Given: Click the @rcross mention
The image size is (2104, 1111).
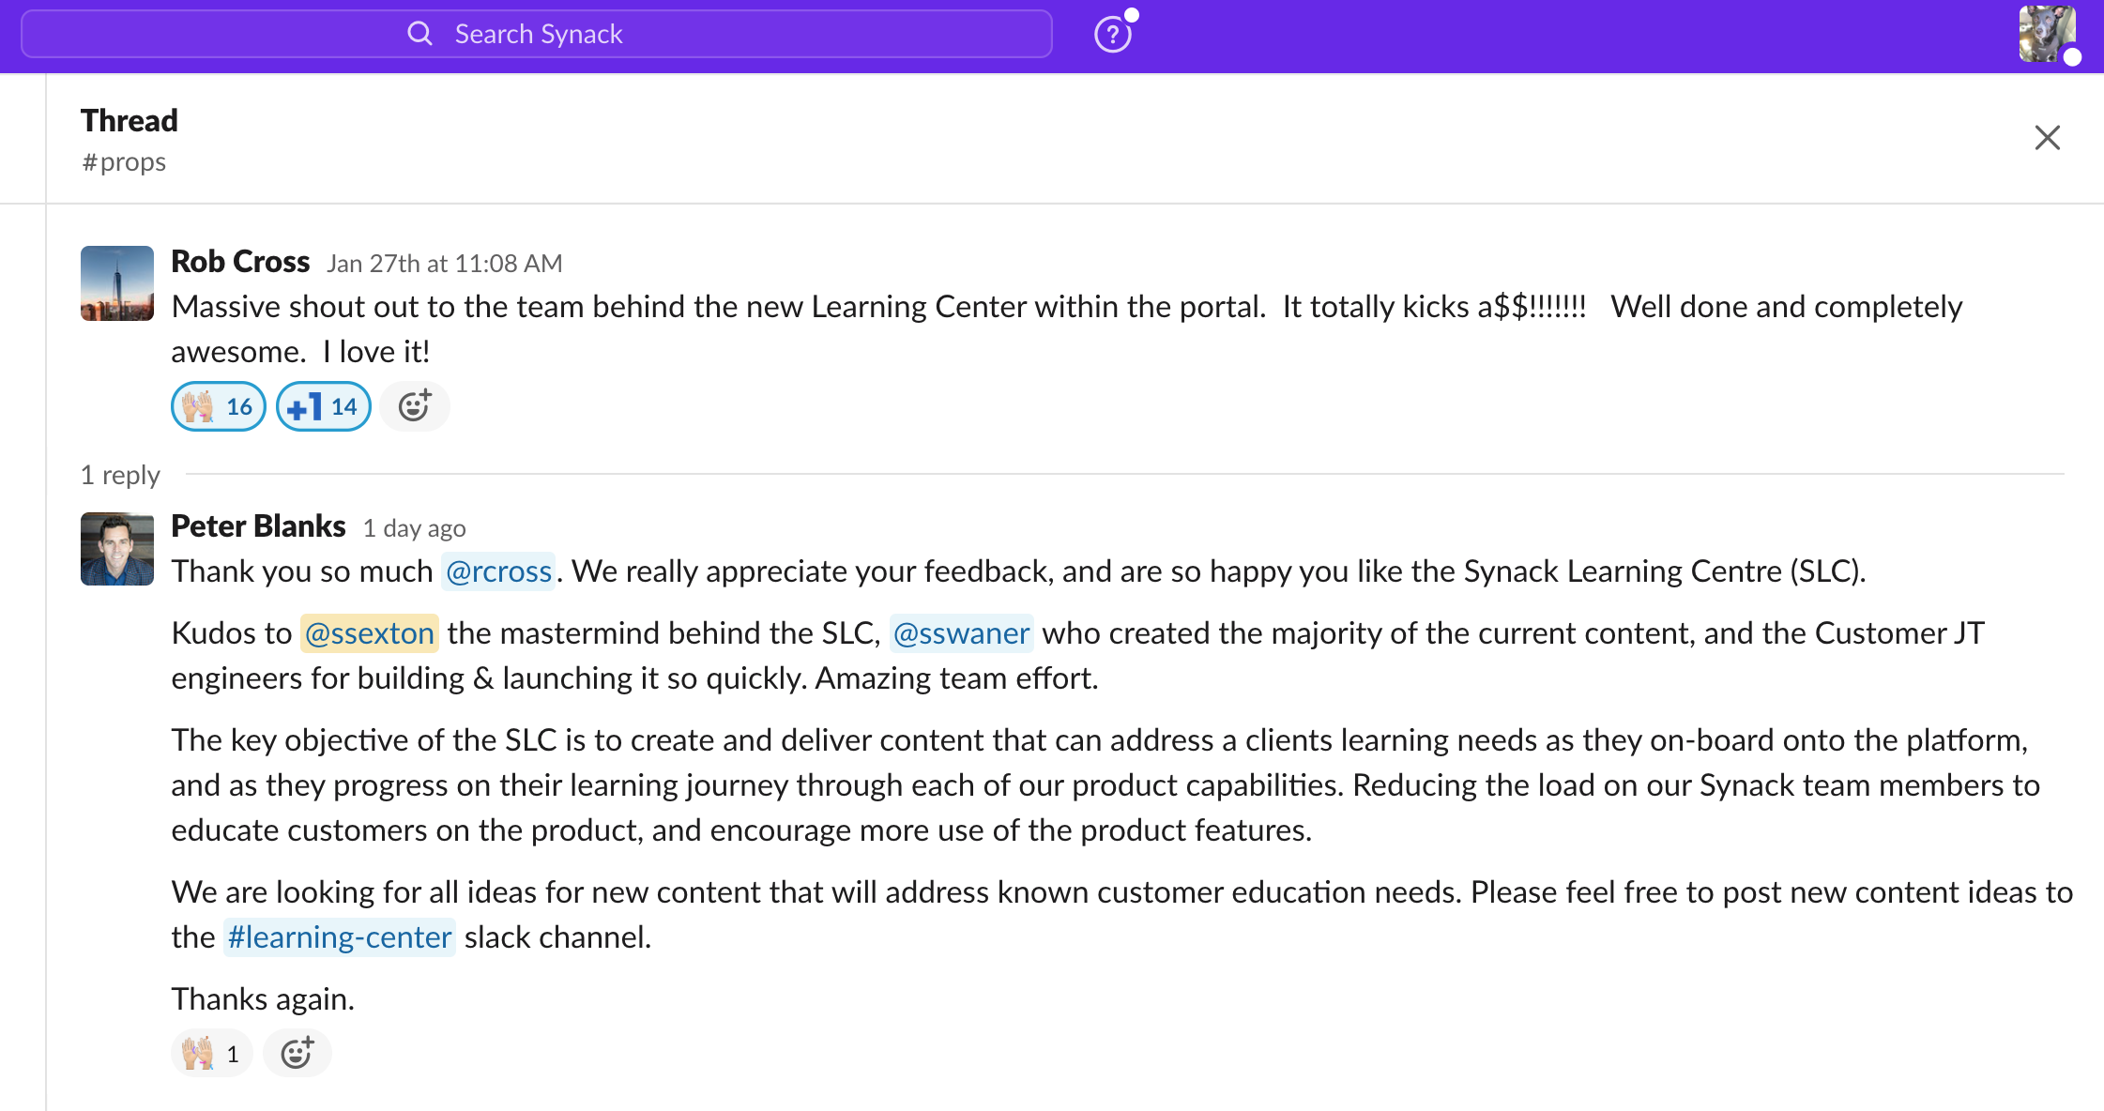Looking at the screenshot, I should coord(498,571).
